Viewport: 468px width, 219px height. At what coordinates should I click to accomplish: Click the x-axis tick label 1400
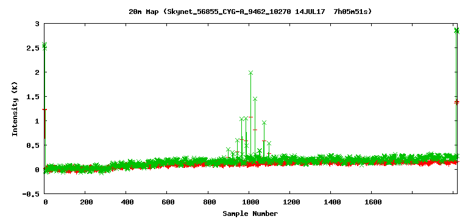(x=332, y=203)
